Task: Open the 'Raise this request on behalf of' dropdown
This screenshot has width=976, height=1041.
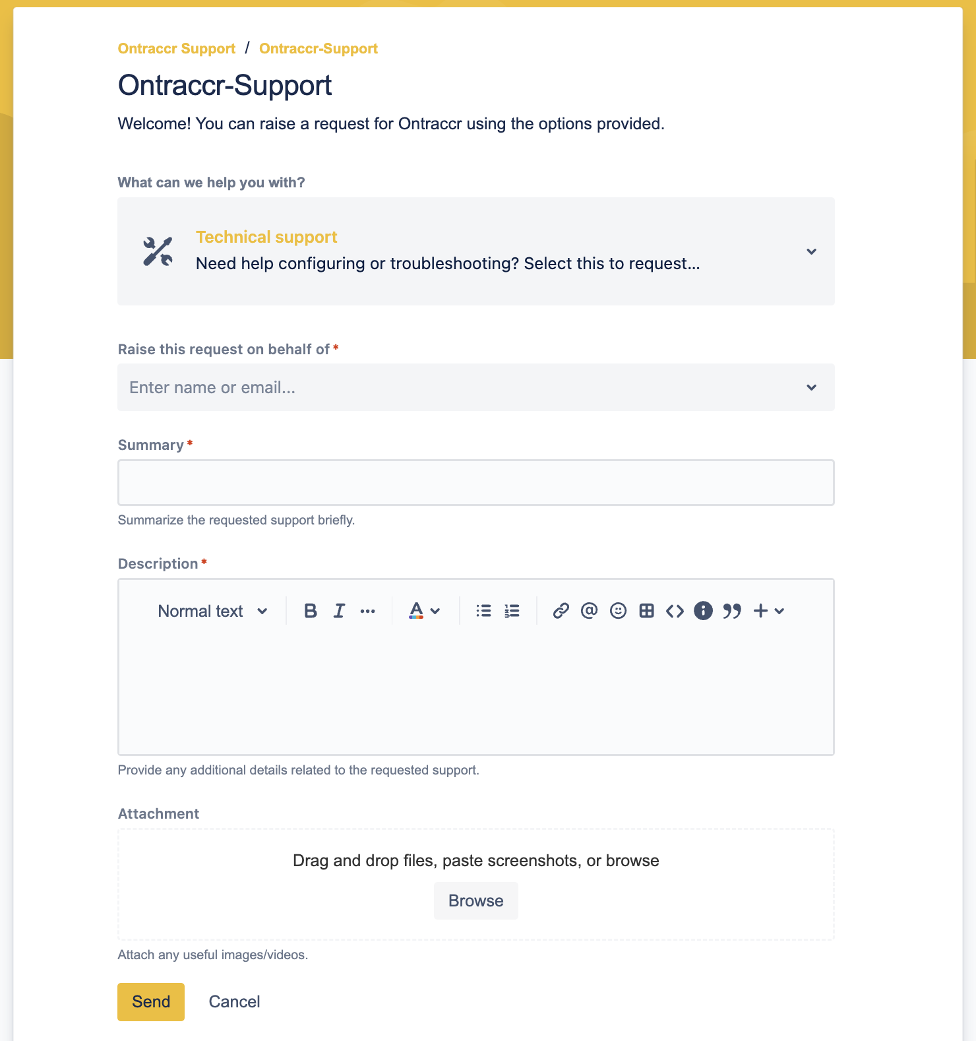Action: (x=476, y=387)
